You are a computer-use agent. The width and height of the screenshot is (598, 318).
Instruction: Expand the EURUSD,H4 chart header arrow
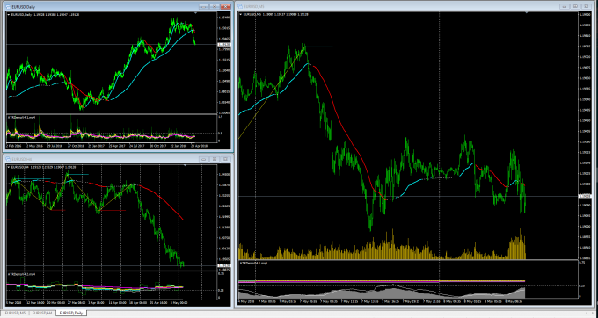pyautogui.click(x=9, y=167)
